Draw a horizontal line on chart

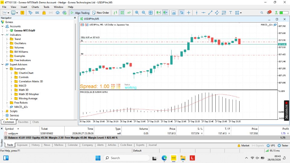tap(203, 13)
